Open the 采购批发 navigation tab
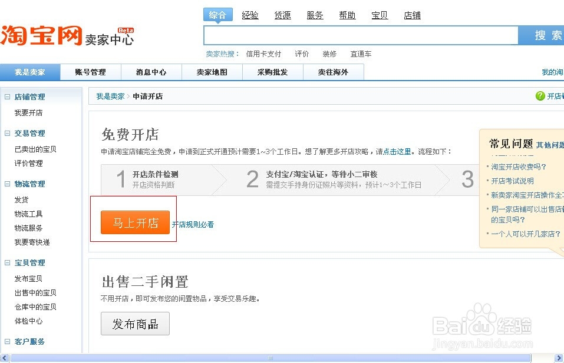Viewport: 564px width, 363px height. [x=273, y=72]
